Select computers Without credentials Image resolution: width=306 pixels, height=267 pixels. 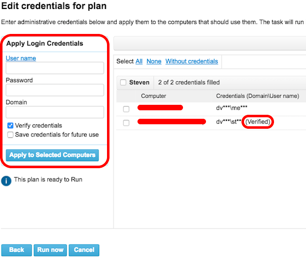tap(191, 61)
